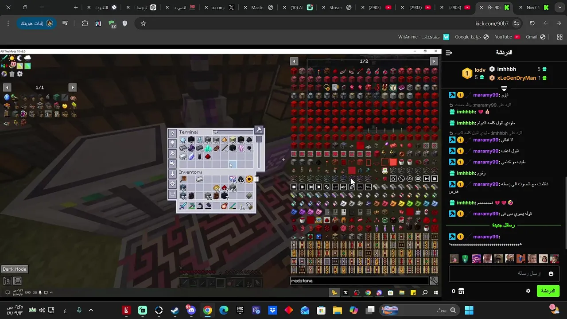This screenshot has width=567, height=319.
Task: Click username xLeGenDryMan in leaderboard
Action: (x=517, y=78)
